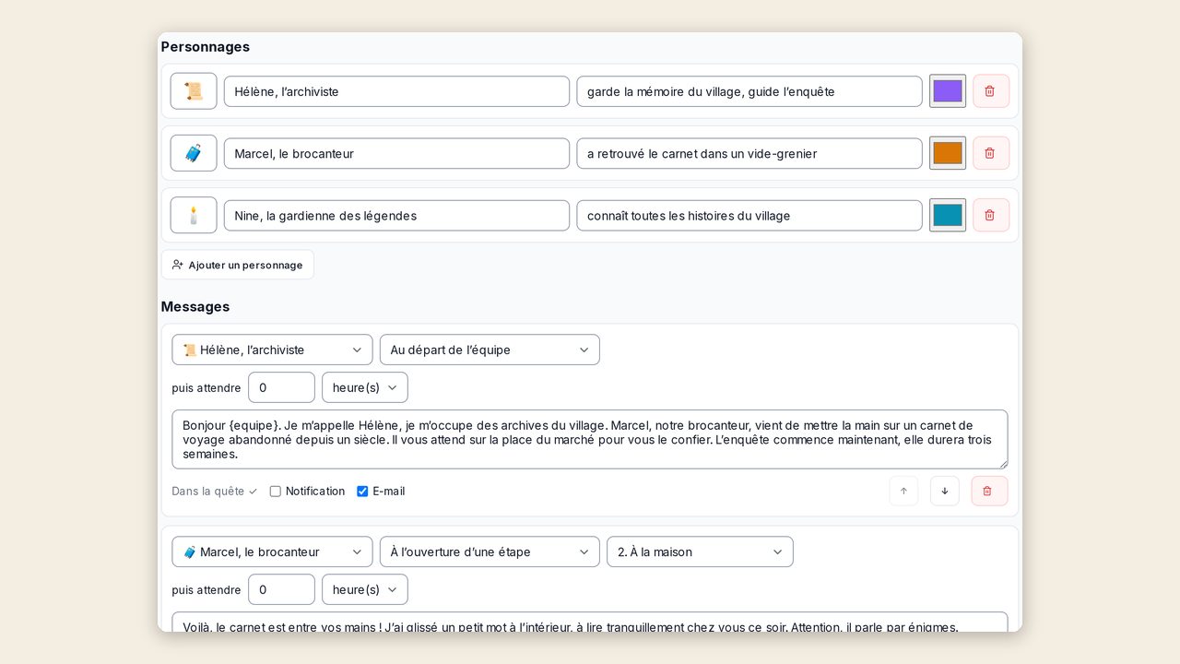Open the 'À l'ouverture d'une étape' dropdown
1180x664 pixels.
(x=490, y=551)
